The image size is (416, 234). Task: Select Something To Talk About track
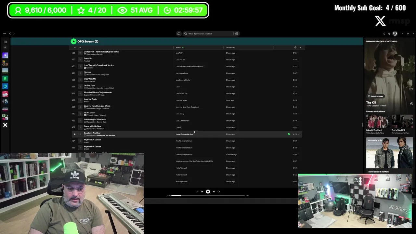click(95, 119)
